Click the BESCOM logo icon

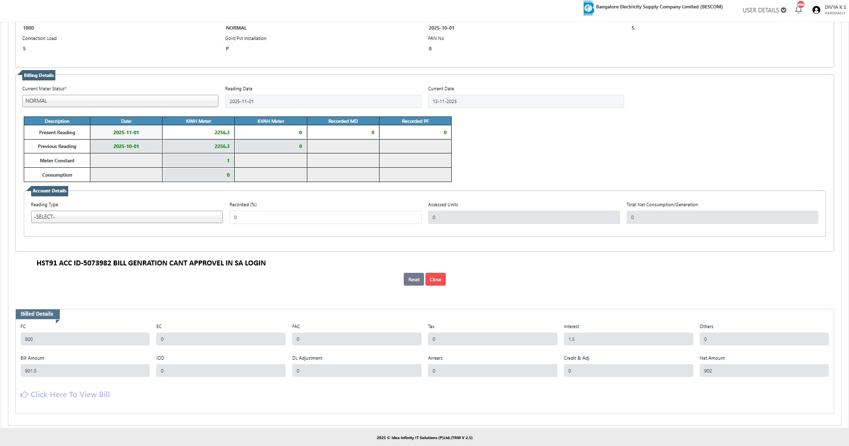[x=588, y=8]
